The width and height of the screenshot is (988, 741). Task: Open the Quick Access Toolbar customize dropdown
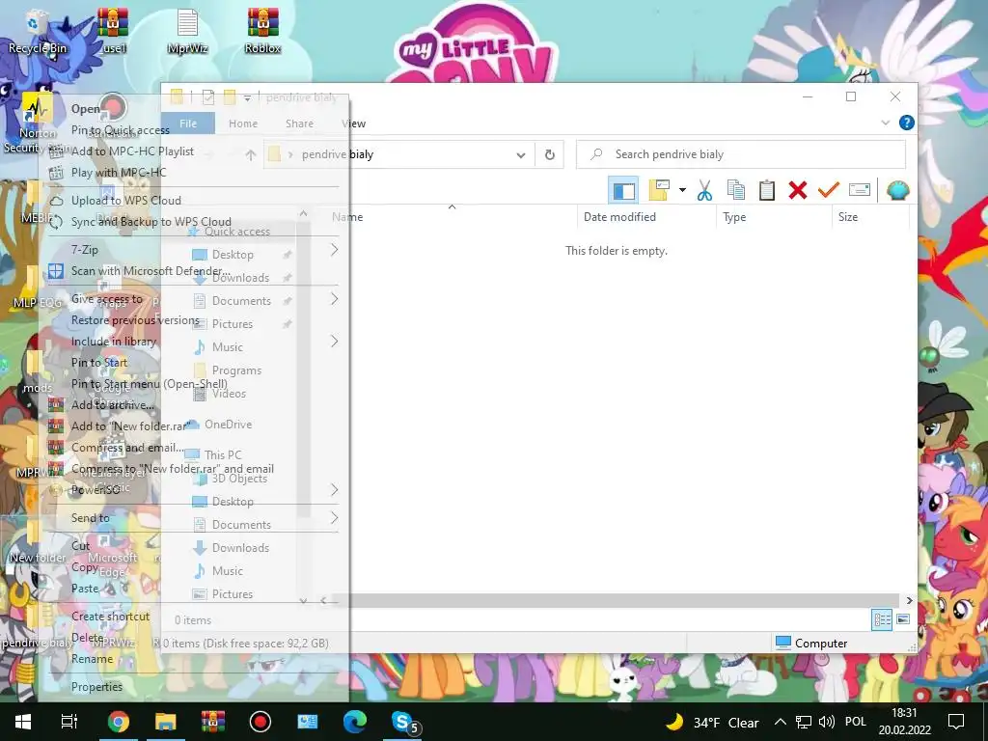coord(248,97)
